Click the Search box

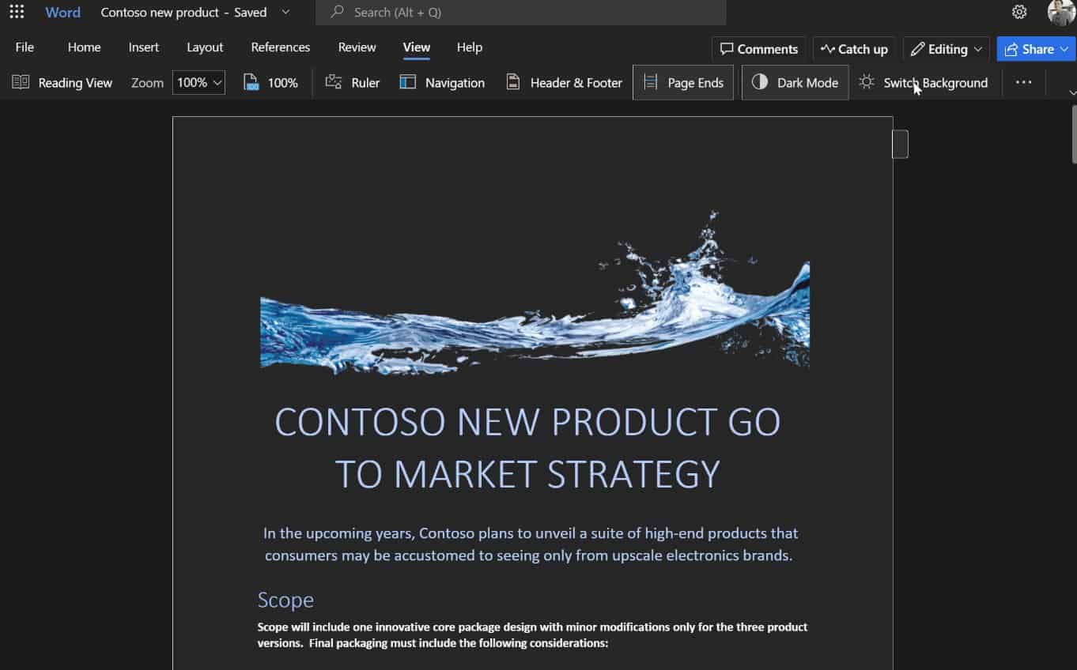520,12
